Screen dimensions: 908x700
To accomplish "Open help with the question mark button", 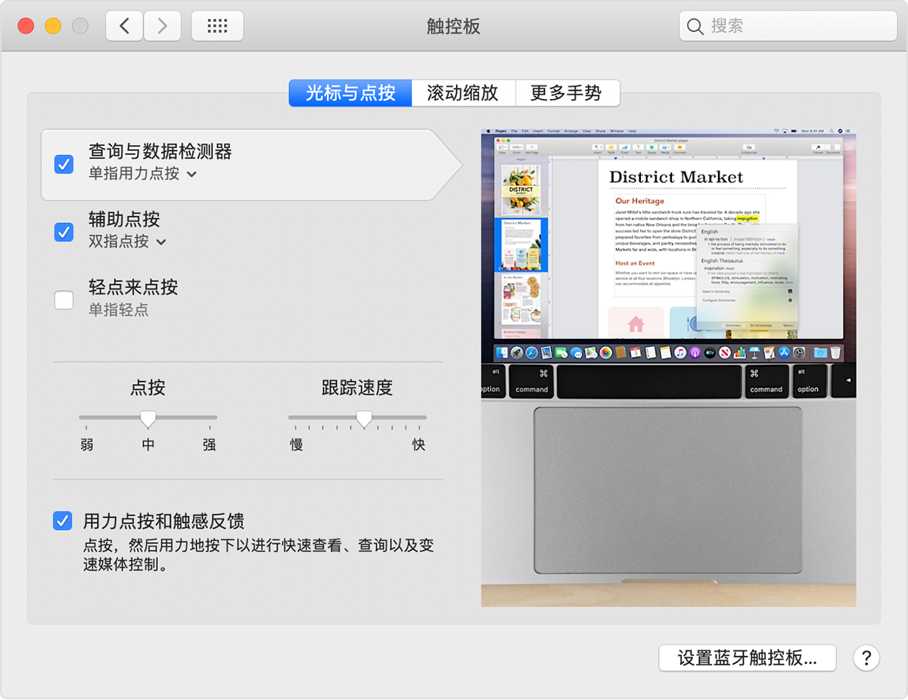I will click(866, 658).
